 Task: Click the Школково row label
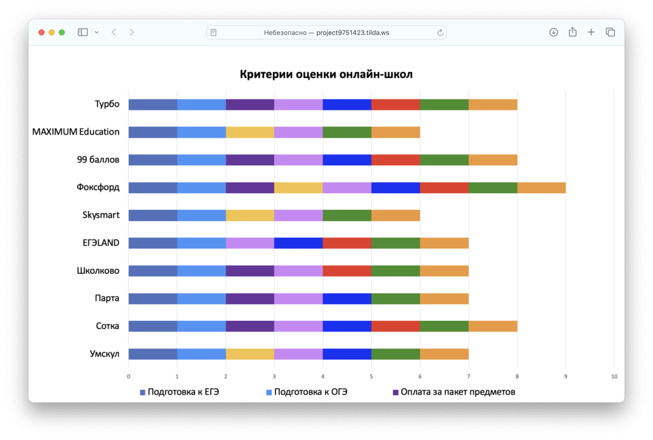[x=98, y=270]
